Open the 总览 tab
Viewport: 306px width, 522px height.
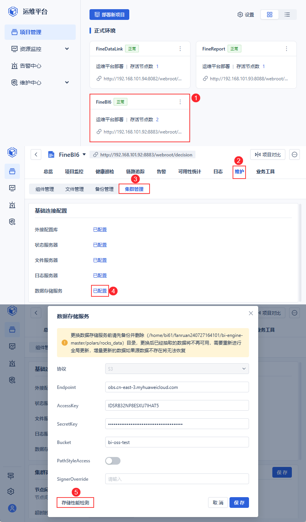coord(48,172)
